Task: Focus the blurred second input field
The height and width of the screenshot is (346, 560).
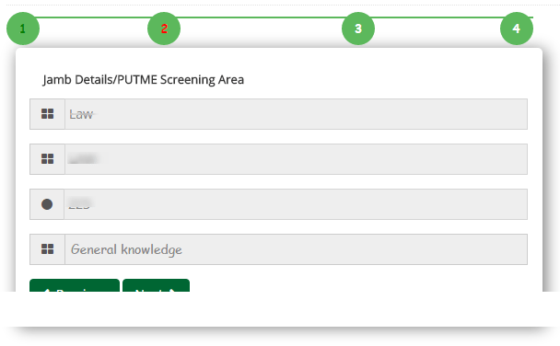Action: pyautogui.click(x=296, y=159)
